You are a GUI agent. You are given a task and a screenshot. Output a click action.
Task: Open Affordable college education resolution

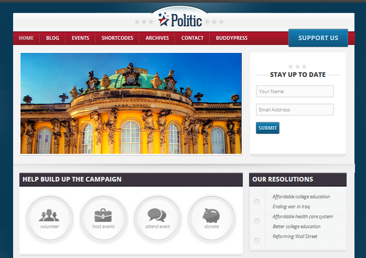[301, 197]
